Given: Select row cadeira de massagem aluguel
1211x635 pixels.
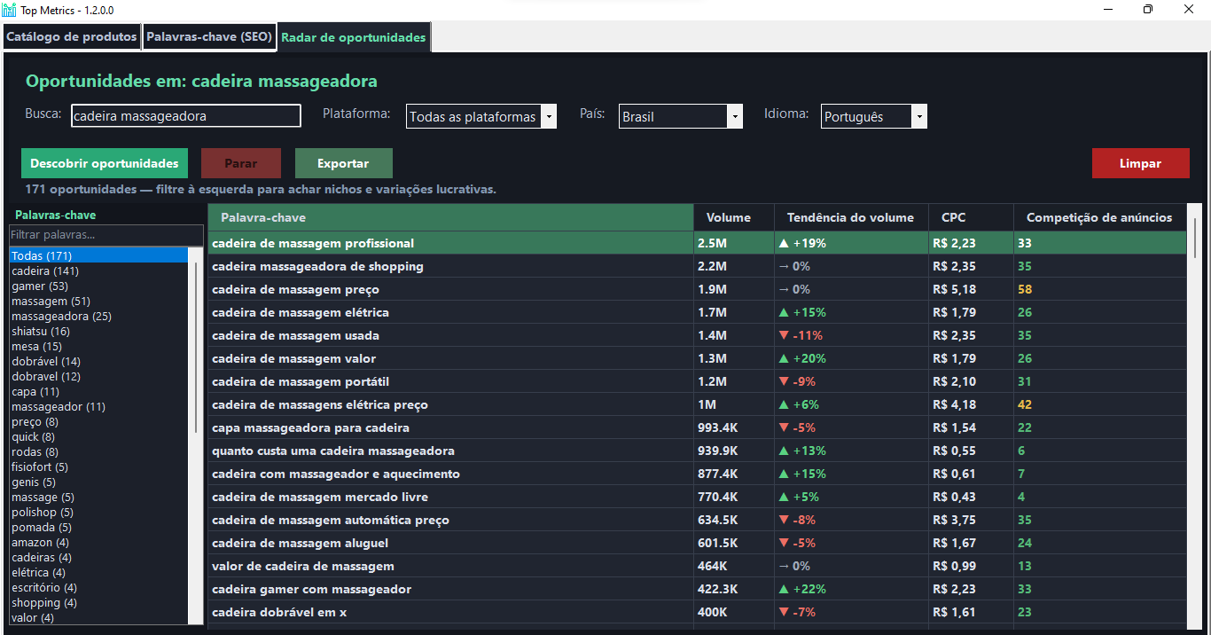Looking at the screenshot, I should click(697, 543).
